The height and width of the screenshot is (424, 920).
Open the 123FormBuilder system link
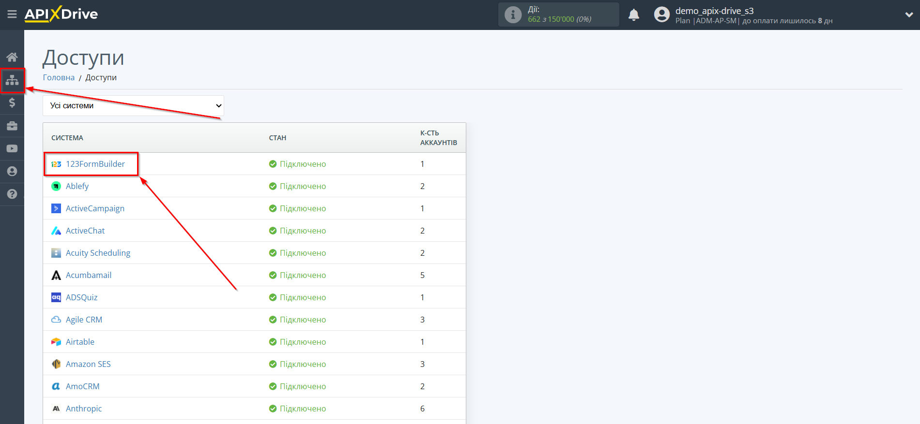point(95,164)
